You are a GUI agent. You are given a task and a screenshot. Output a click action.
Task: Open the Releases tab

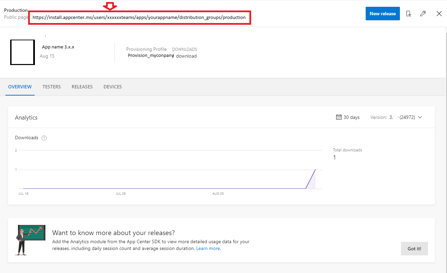coord(82,87)
